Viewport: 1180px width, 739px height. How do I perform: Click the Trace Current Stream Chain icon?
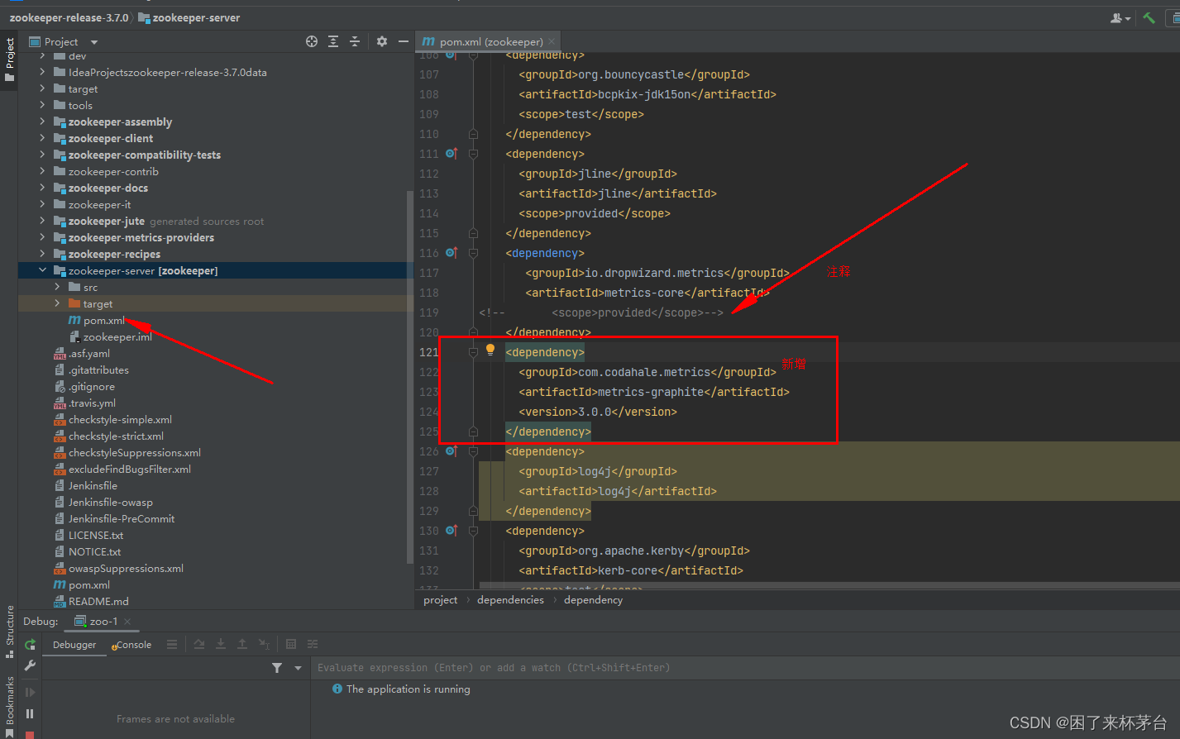(x=313, y=644)
